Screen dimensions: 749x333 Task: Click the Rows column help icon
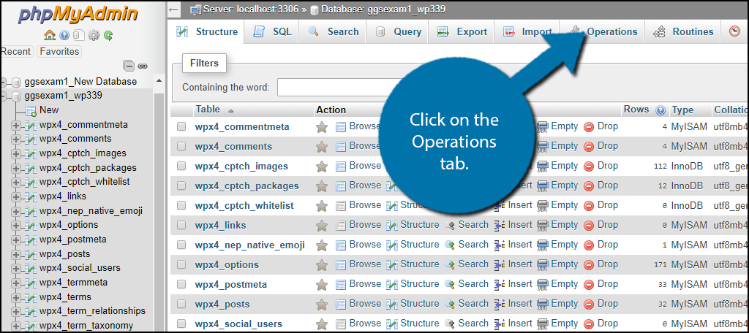click(660, 110)
